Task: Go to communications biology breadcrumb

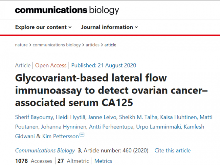Action: coord(57,45)
